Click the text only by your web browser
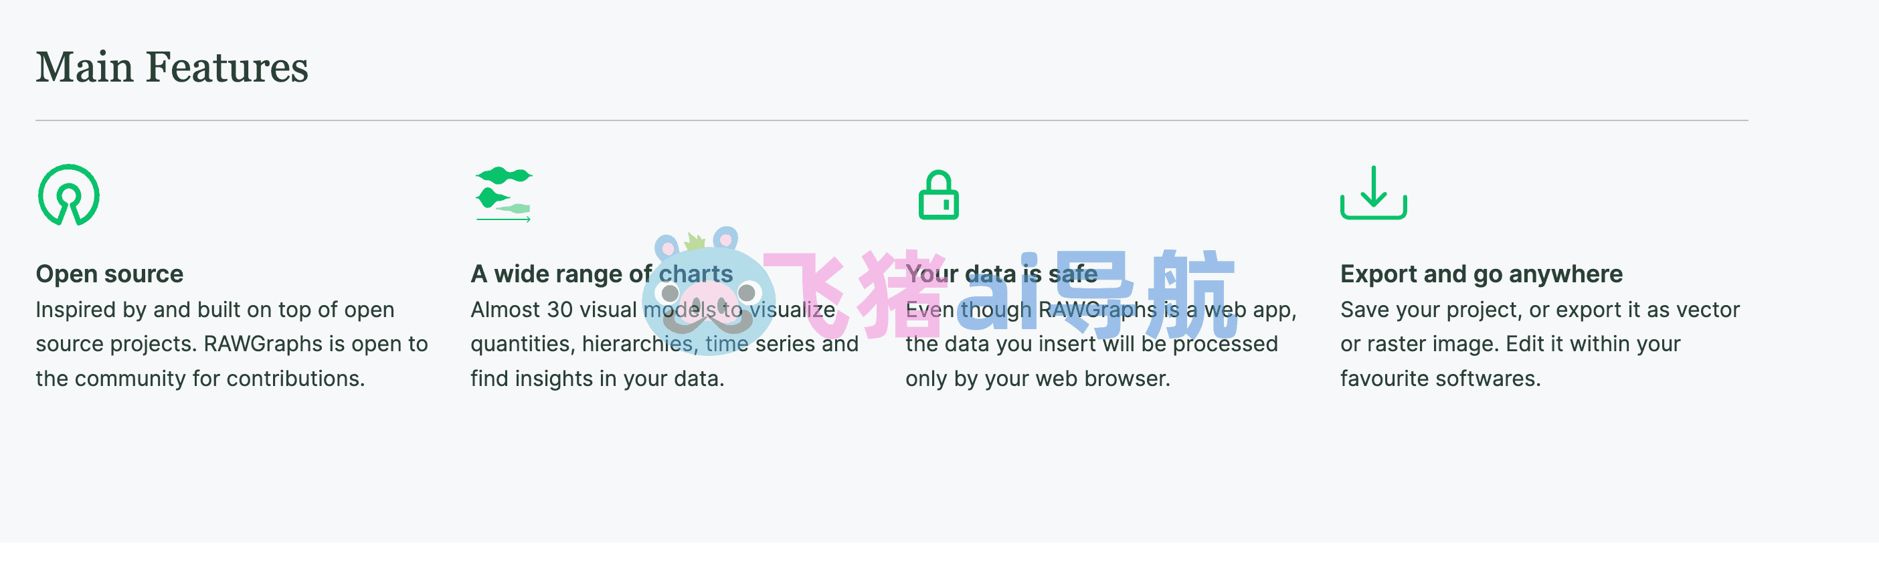The width and height of the screenshot is (1879, 582). pyautogui.click(x=1037, y=379)
